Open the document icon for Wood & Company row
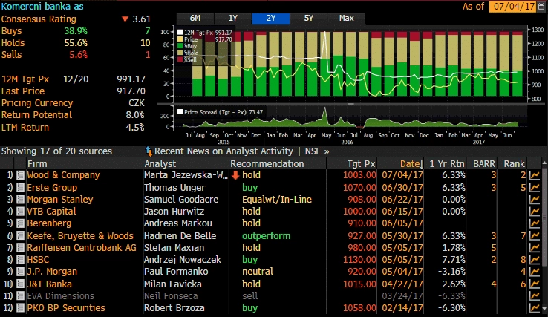548x317 pixels. pos(20,175)
